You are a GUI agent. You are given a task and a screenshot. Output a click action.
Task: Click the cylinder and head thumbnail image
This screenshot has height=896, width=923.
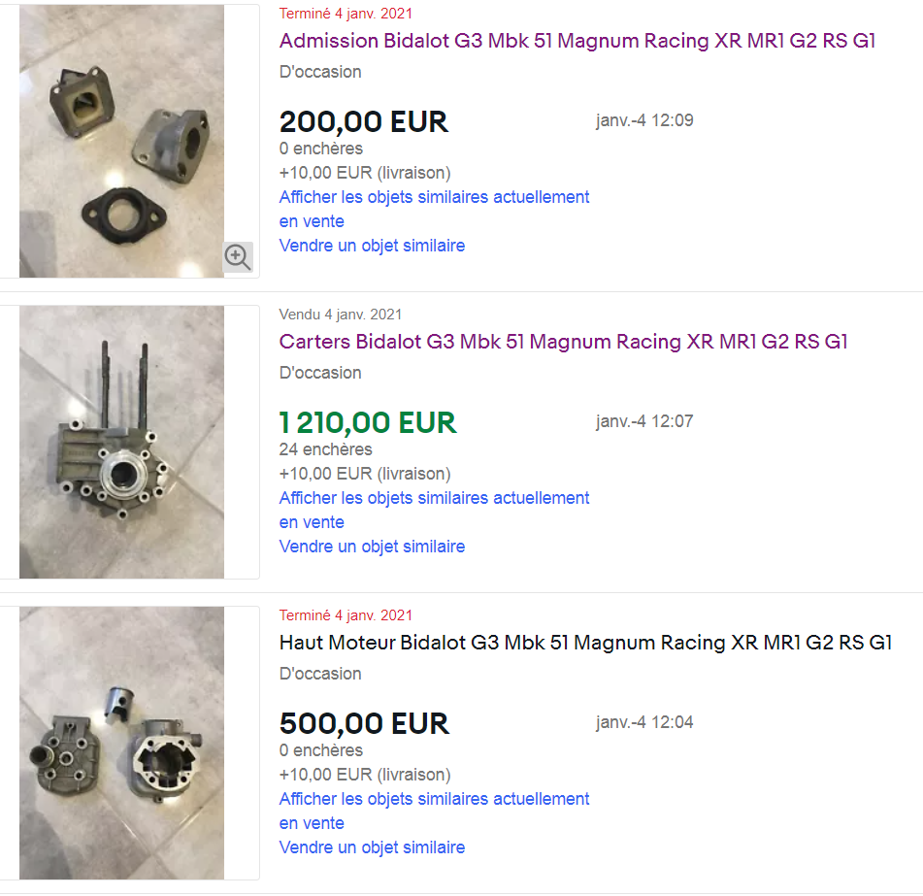pyautogui.click(x=122, y=743)
